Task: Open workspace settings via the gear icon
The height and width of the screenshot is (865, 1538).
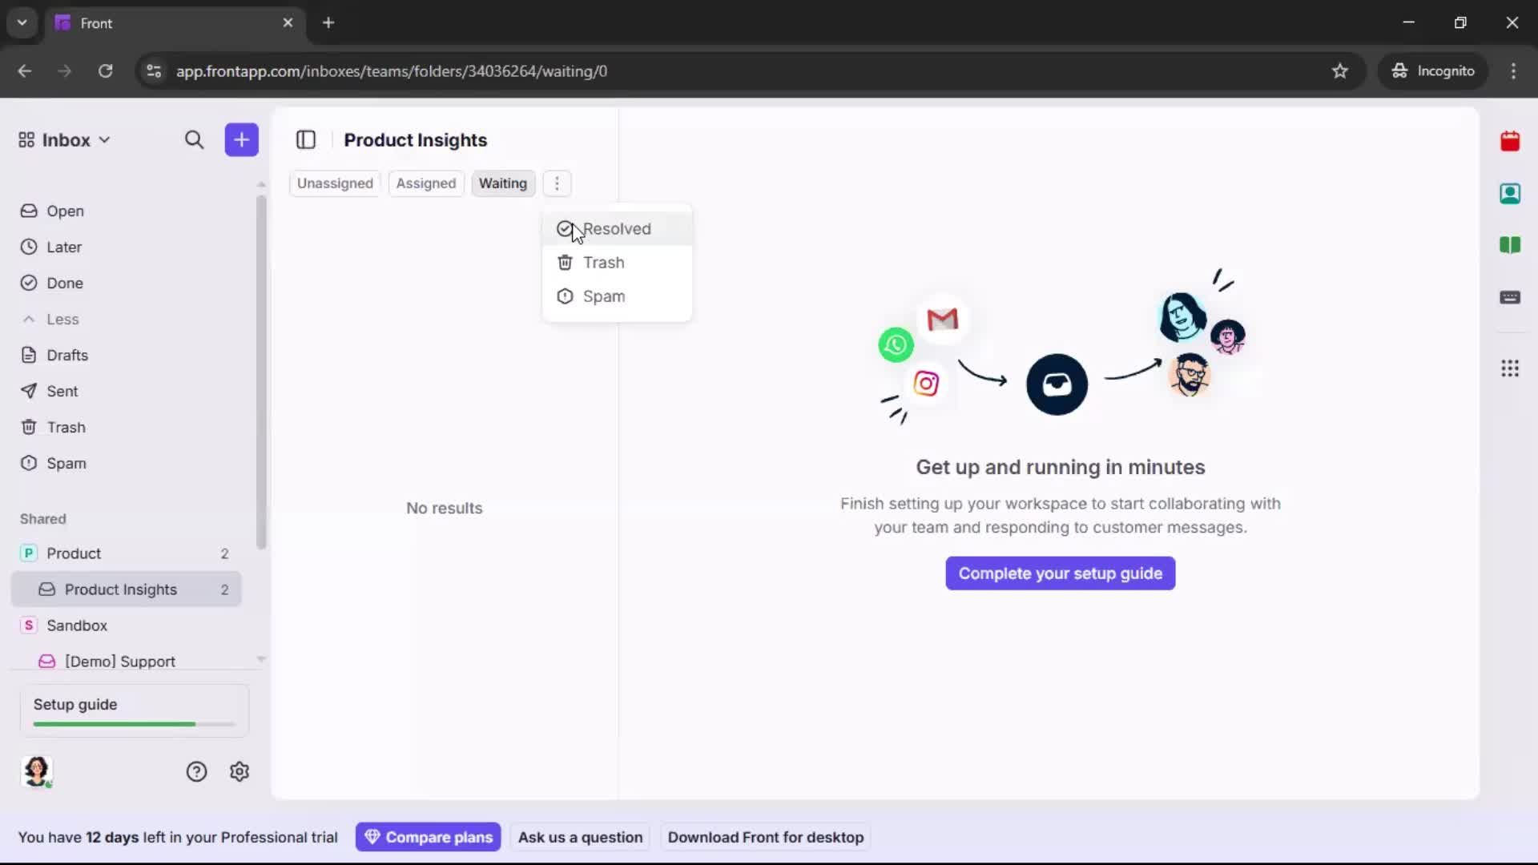Action: point(240,771)
